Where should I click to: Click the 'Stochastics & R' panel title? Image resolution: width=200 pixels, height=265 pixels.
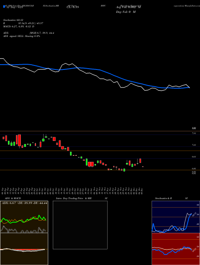163,198
